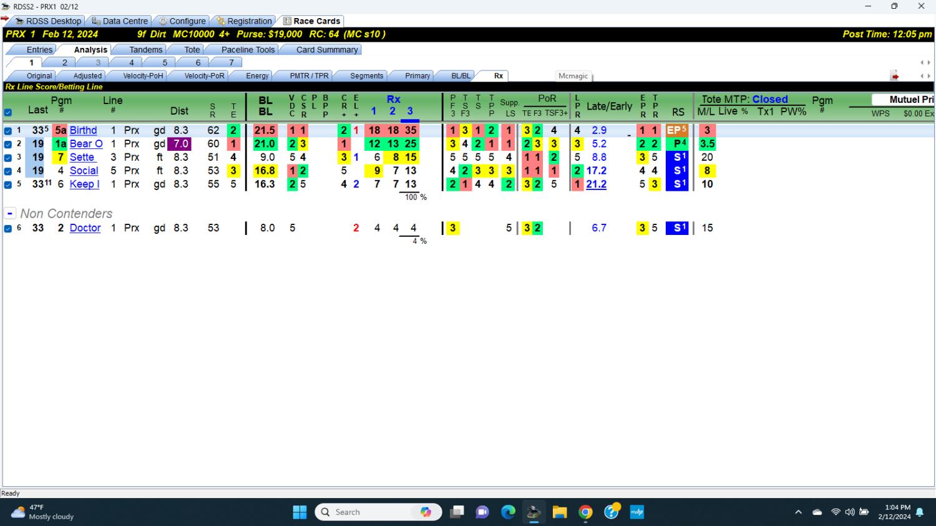Open the help icon on taskbar

coord(612,512)
